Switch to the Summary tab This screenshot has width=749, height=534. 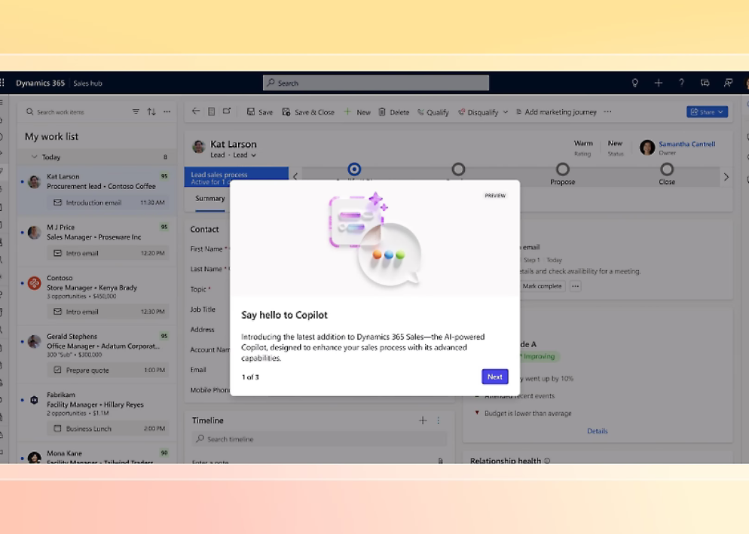tap(210, 199)
